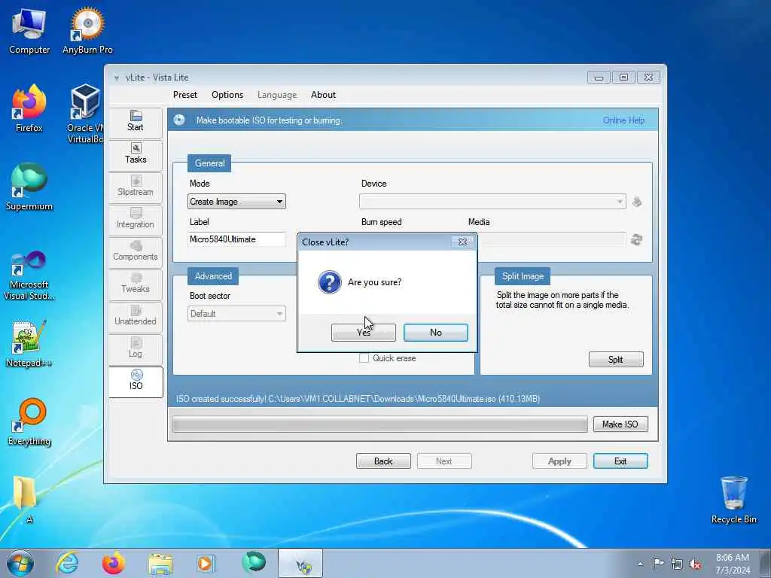Click the refresh media icon
This screenshot has width=771, height=578.
pyautogui.click(x=637, y=240)
